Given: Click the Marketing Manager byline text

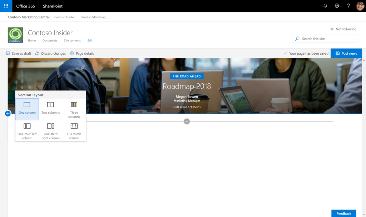Looking at the screenshot, I should [187, 101].
